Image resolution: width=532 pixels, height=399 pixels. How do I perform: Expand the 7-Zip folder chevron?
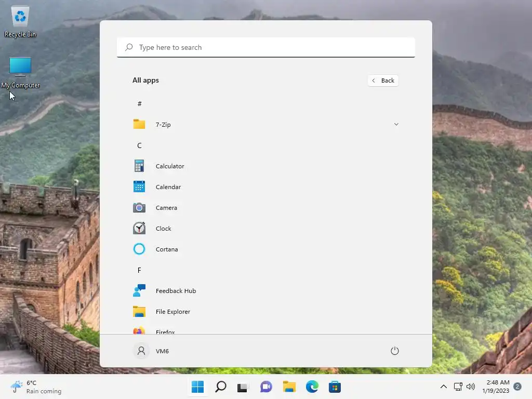tap(396, 124)
